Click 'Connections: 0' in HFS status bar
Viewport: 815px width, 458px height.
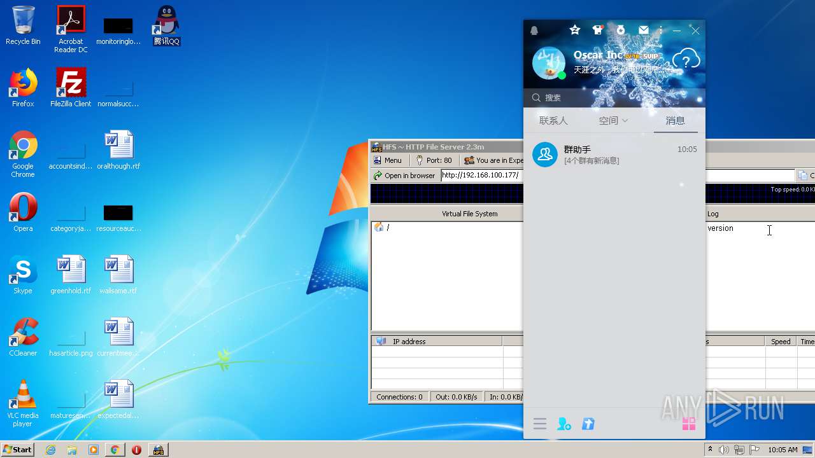click(399, 397)
